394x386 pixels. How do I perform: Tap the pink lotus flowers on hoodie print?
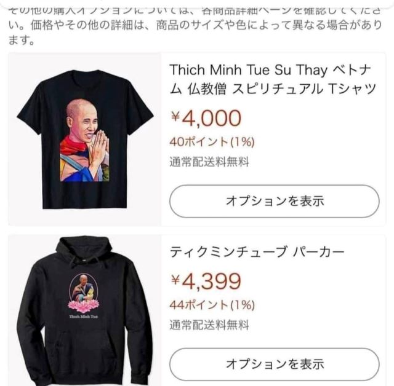[x=84, y=307]
